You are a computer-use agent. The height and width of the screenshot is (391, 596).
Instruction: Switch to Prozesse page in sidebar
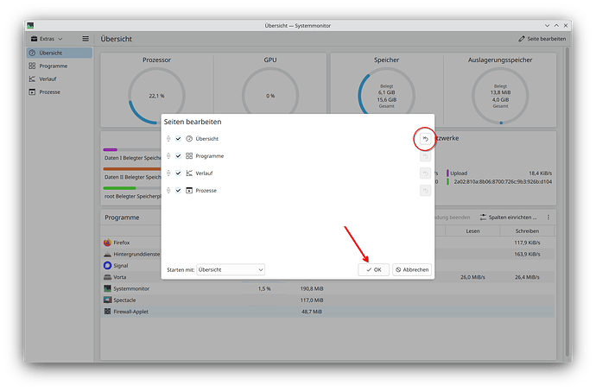pyautogui.click(x=48, y=91)
